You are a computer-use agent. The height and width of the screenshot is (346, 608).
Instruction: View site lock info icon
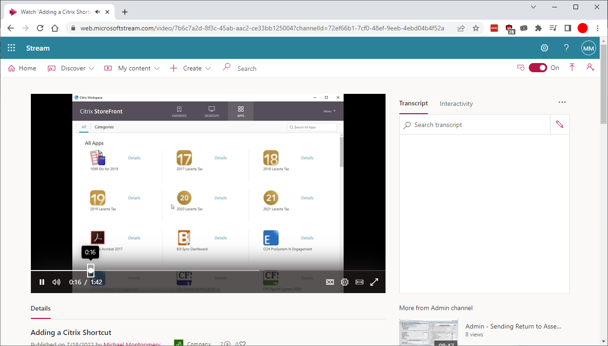73,28
